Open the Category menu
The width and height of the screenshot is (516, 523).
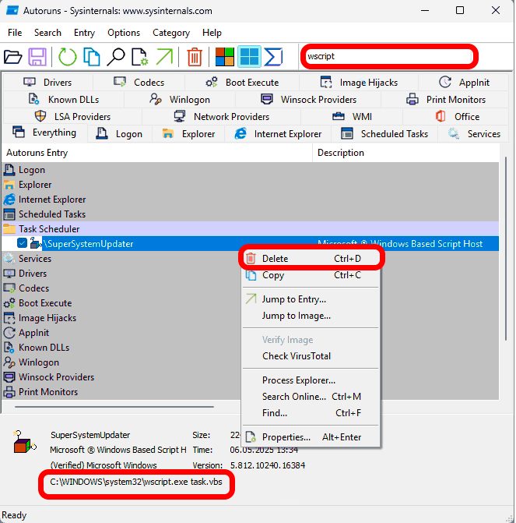[x=171, y=33]
